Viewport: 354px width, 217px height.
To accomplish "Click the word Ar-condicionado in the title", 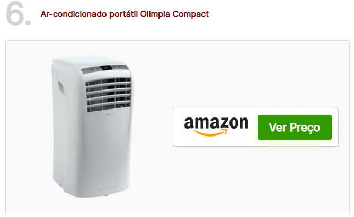I will click(x=74, y=14).
